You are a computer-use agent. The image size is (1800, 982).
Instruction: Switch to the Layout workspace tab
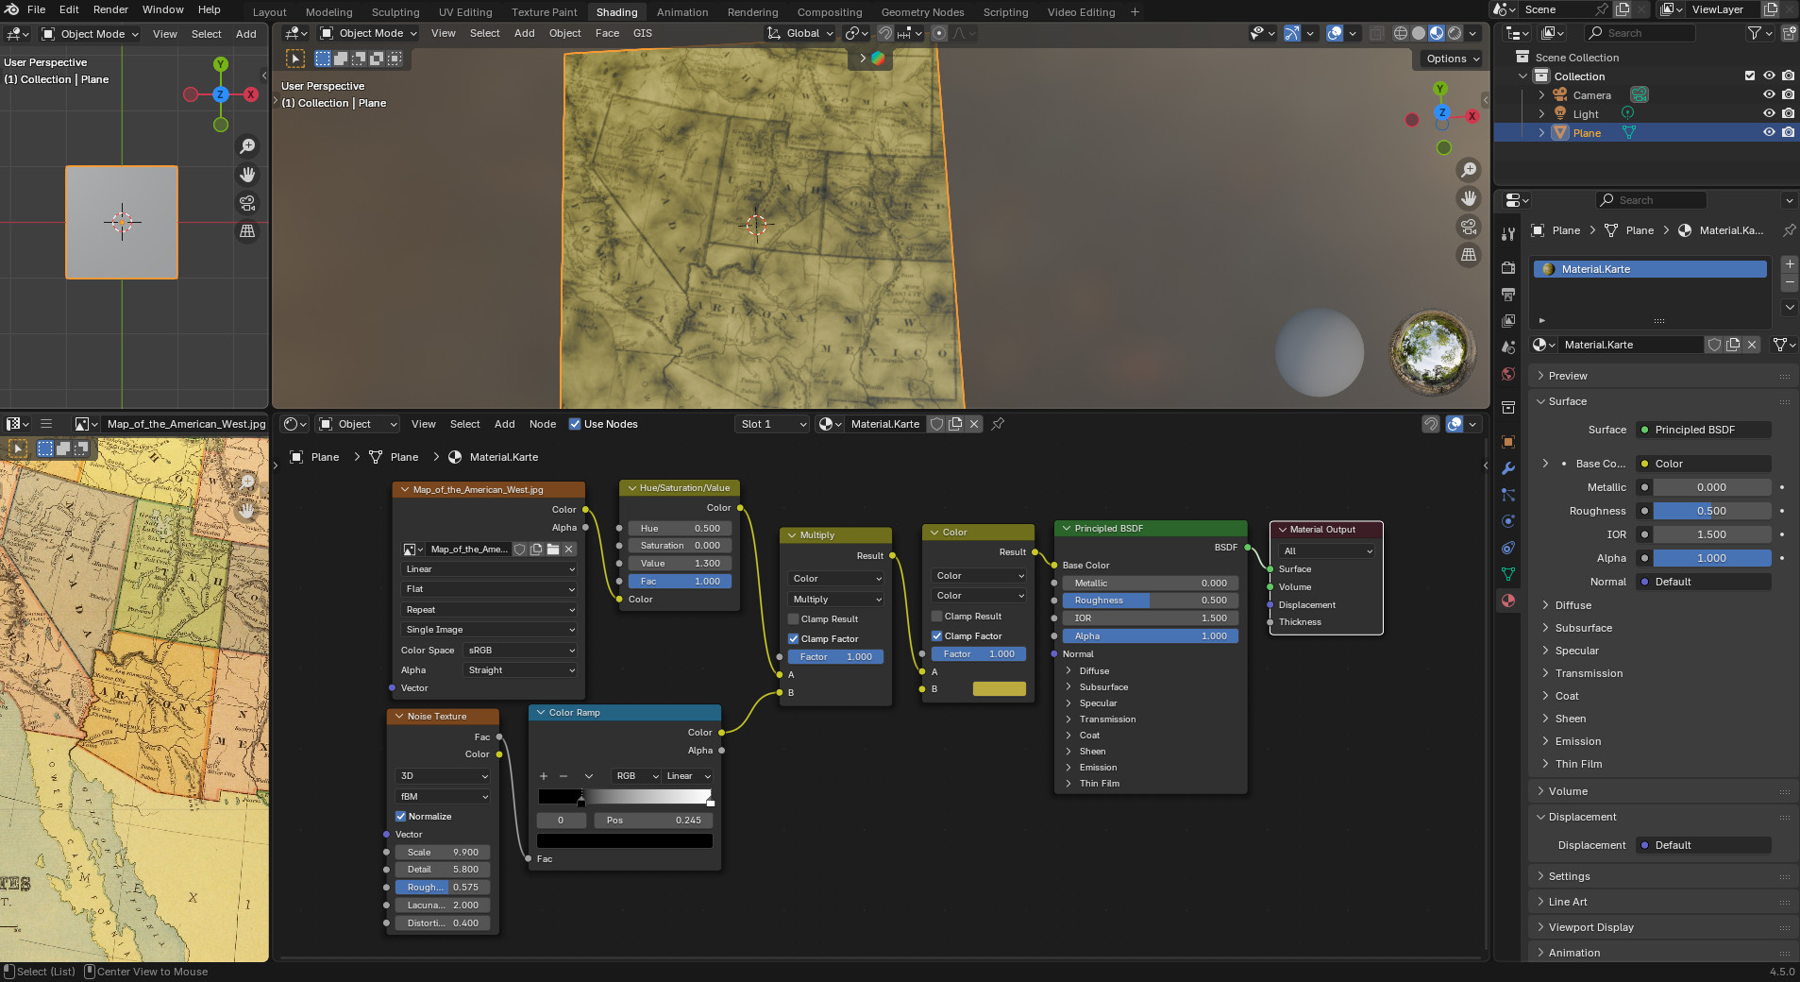(x=270, y=12)
